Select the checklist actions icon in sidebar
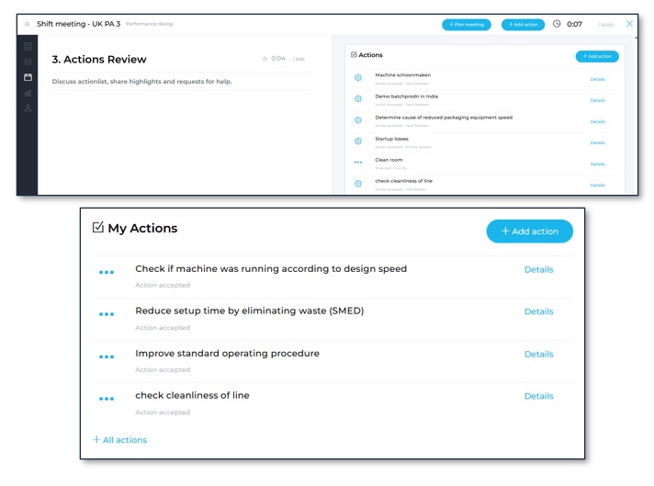This screenshot has width=654, height=486. click(x=28, y=62)
